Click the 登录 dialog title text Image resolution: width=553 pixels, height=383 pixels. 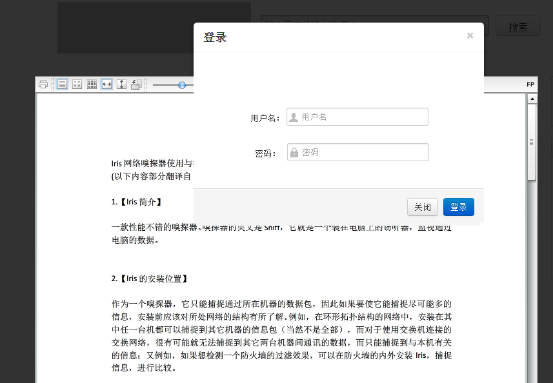pos(215,37)
